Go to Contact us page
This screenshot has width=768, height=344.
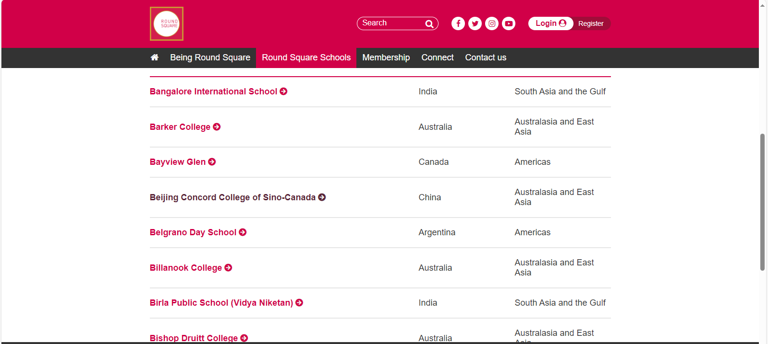click(x=485, y=57)
